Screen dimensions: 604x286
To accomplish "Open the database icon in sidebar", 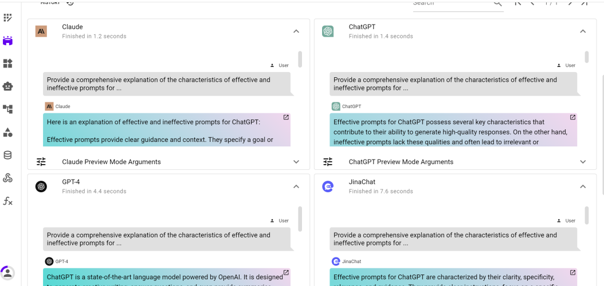I will [x=7, y=156].
